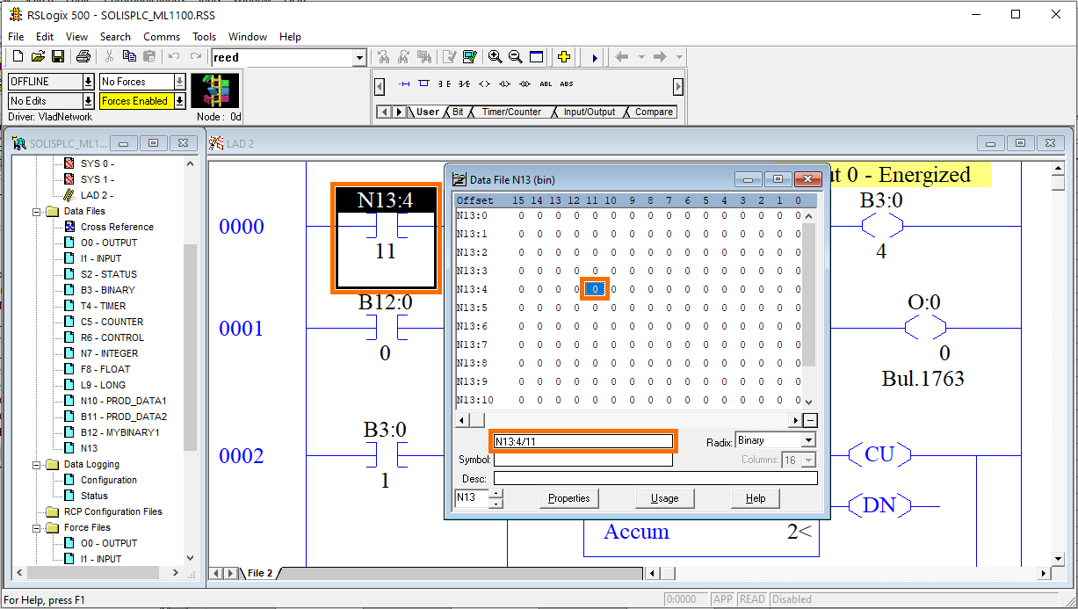The image size is (1078, 609).
Task: Click the N13:4/11 address field
Action: (x=583, y=441)
